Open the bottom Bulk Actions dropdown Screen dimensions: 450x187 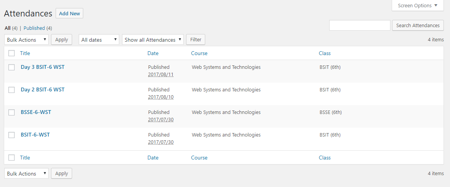tap(26, 174)
